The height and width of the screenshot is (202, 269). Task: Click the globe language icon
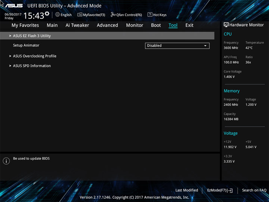point(58,15)
